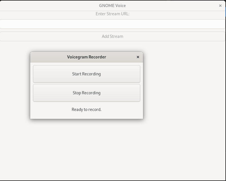Select the 'Ready to record.' status text
Screen dimensions: 226x181
(87, 110)
